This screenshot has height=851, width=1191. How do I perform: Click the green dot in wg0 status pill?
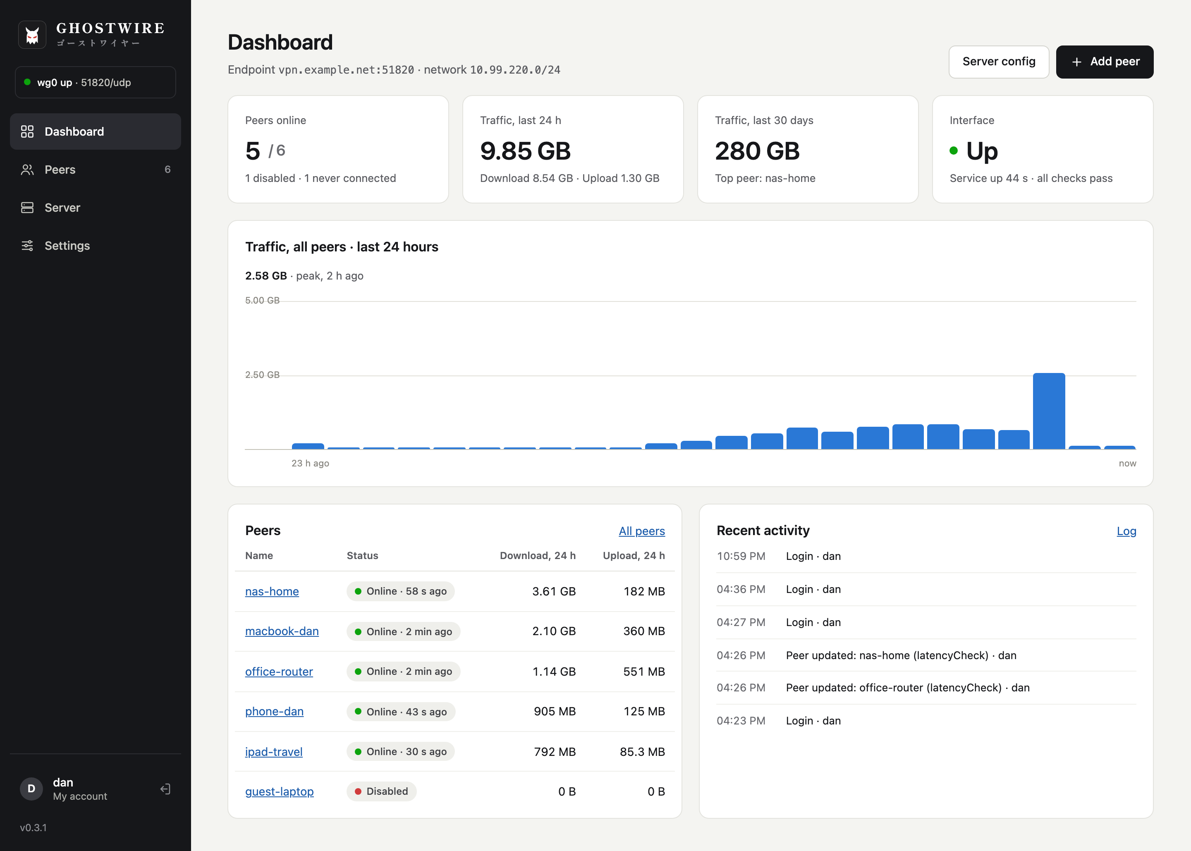[x=27, y=82]
